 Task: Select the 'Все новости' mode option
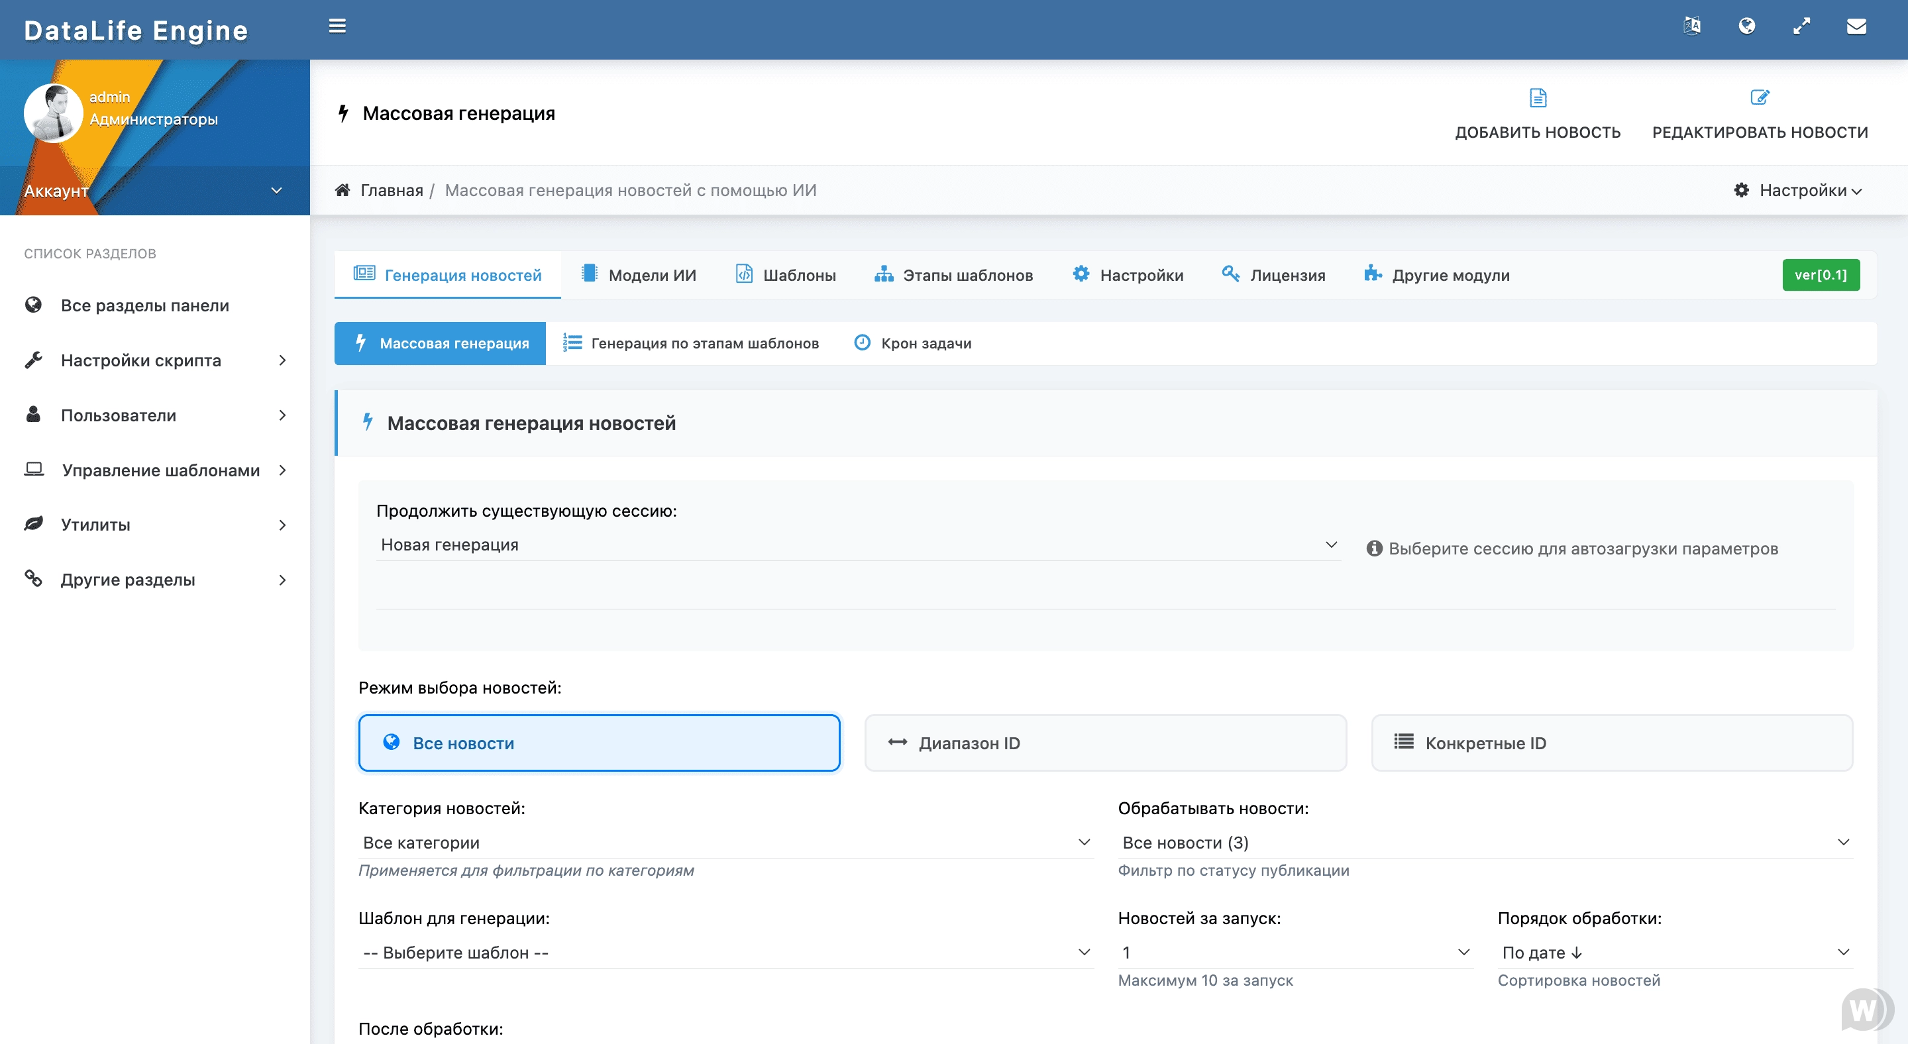click(598, 743)
